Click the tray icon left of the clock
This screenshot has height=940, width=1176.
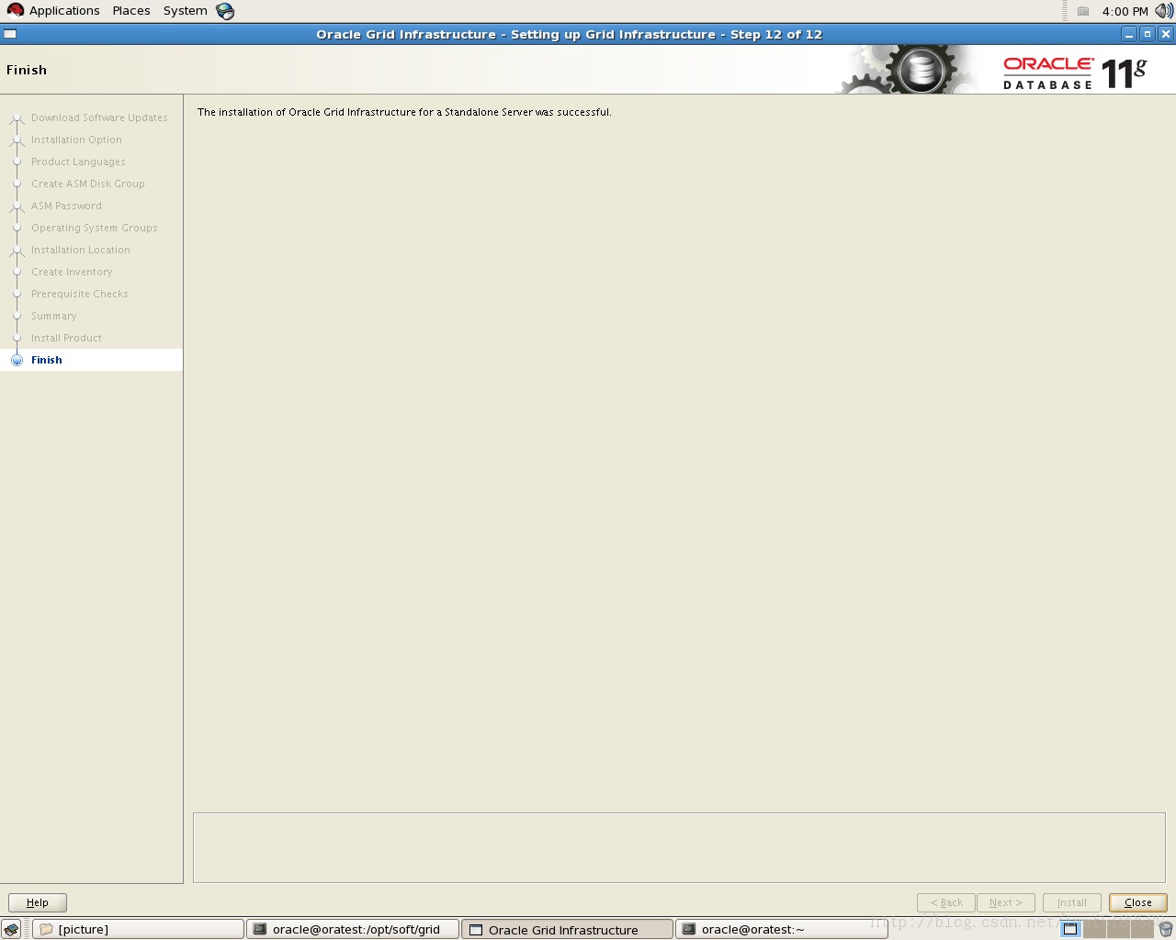(x=1083, y=11)
